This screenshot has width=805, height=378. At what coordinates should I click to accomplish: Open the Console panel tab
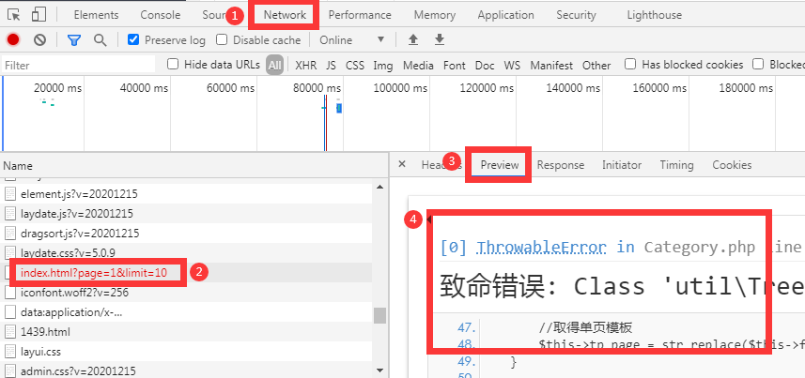[x=161, y=15]
